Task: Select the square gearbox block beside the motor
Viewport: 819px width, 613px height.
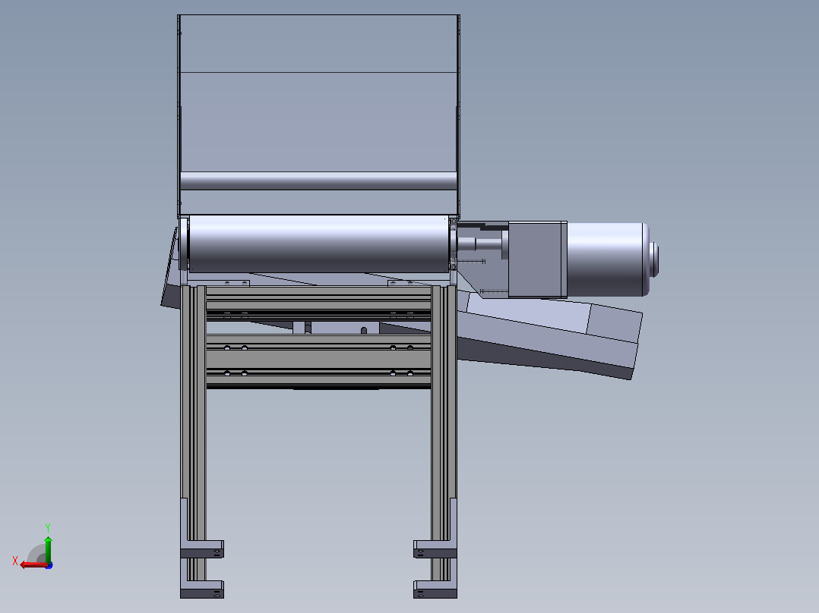Action: pos(537,259)
